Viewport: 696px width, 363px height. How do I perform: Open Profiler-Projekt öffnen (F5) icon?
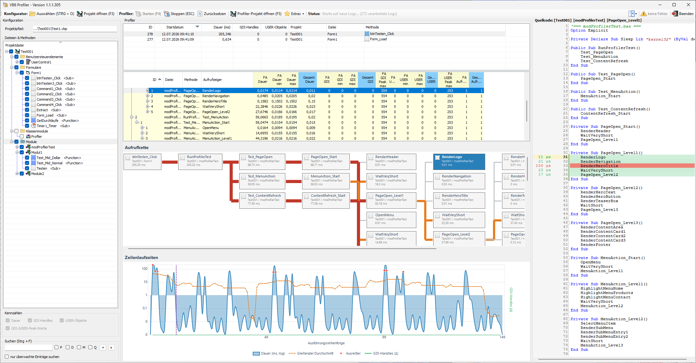[x=233, y=14]
